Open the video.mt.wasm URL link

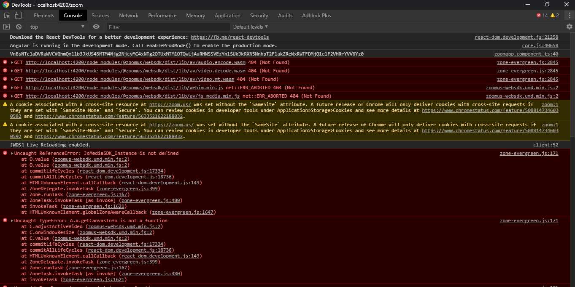pos(130,79)
